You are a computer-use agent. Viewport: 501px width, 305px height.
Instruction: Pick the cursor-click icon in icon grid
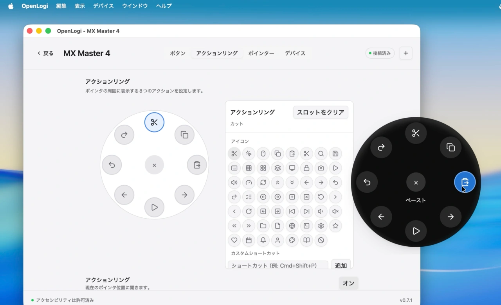pos(249,154)
